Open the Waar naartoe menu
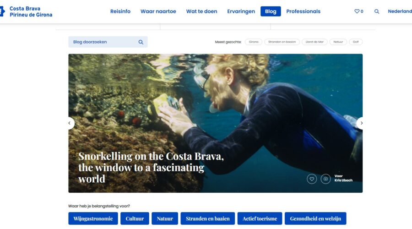The image size is (412, 229). (158, 11)
